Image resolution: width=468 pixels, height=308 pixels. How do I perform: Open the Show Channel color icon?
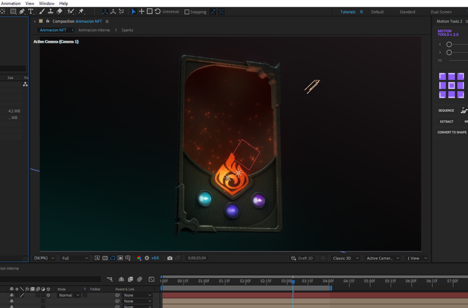tap(139, 258)
